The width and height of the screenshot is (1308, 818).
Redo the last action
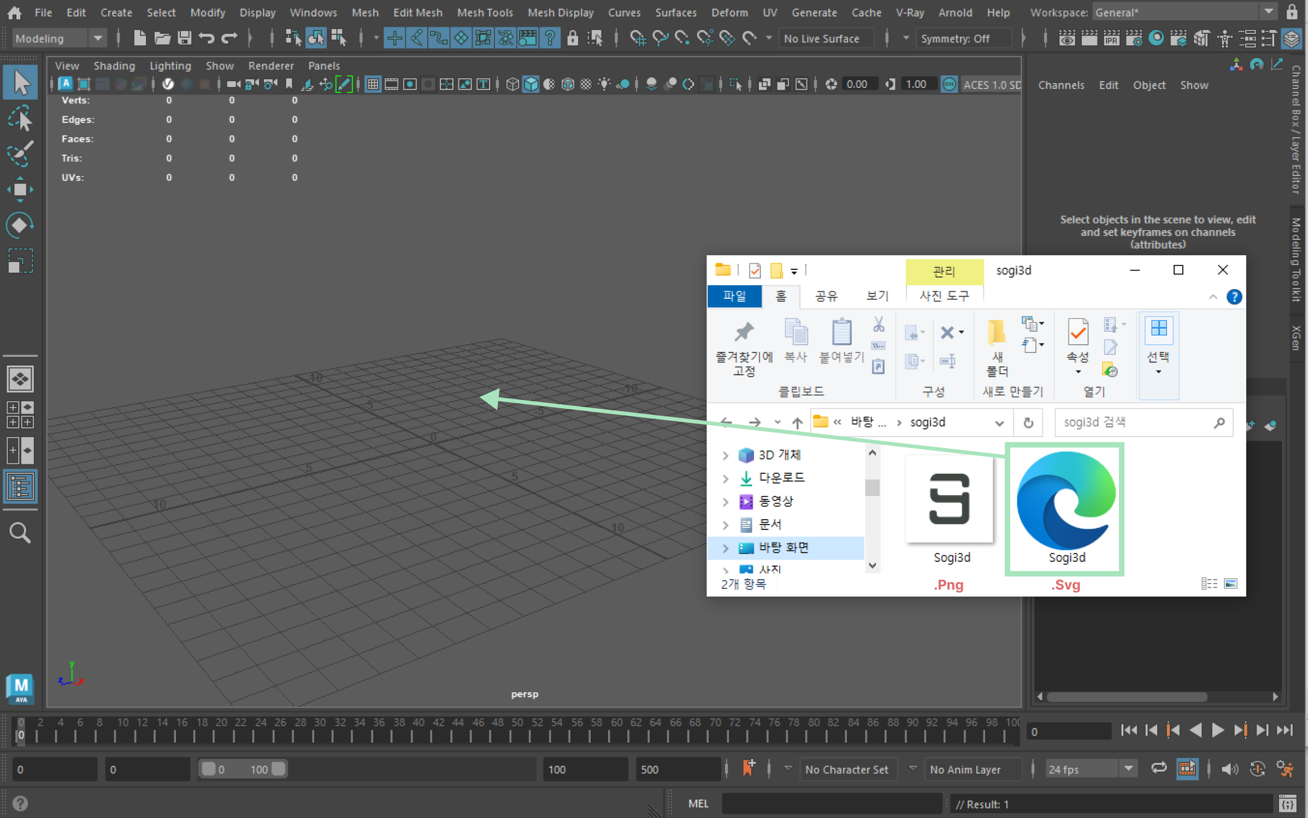pyautogui.click(x=229, y=38)
